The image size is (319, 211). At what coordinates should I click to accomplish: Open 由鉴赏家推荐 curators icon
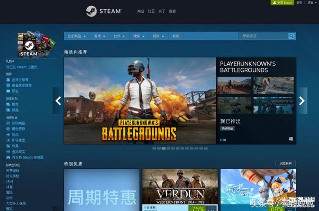[x=8, y=85]
